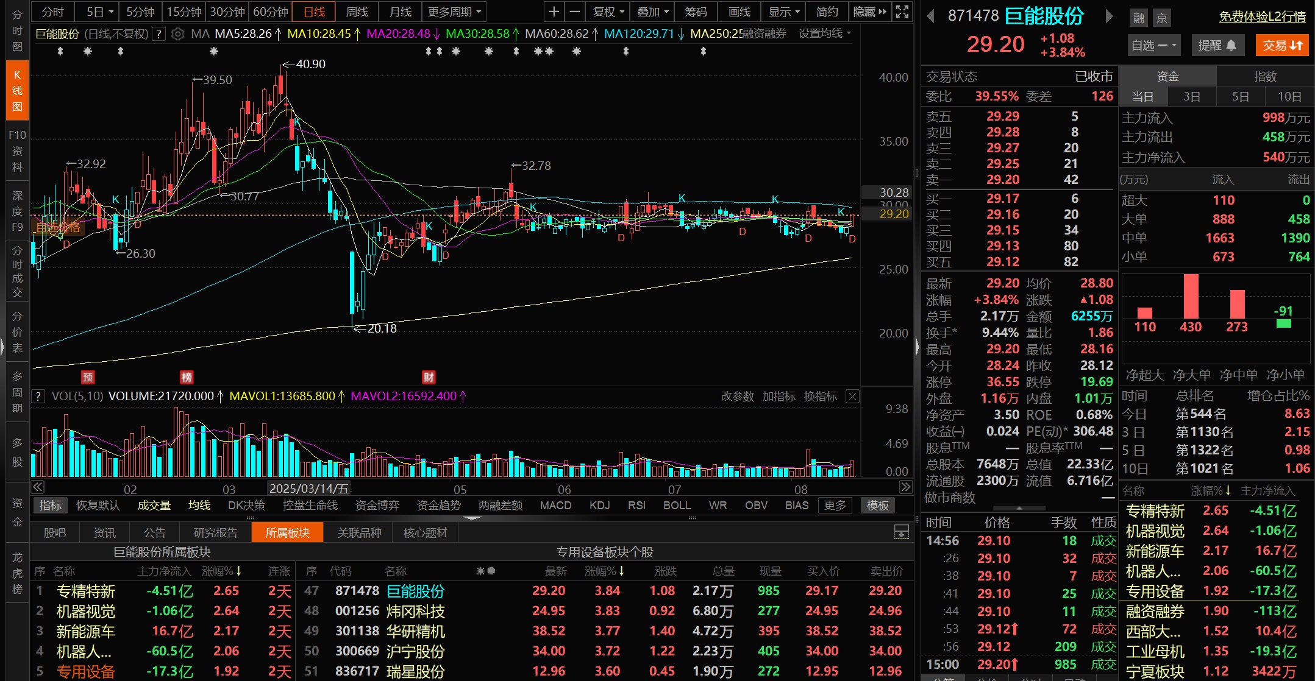
Task: Open 研究报告 tab
Action: tap(216, 533)
